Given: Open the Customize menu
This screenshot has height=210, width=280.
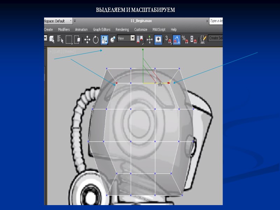Looking at the screenshot, I should pos(141,29).
